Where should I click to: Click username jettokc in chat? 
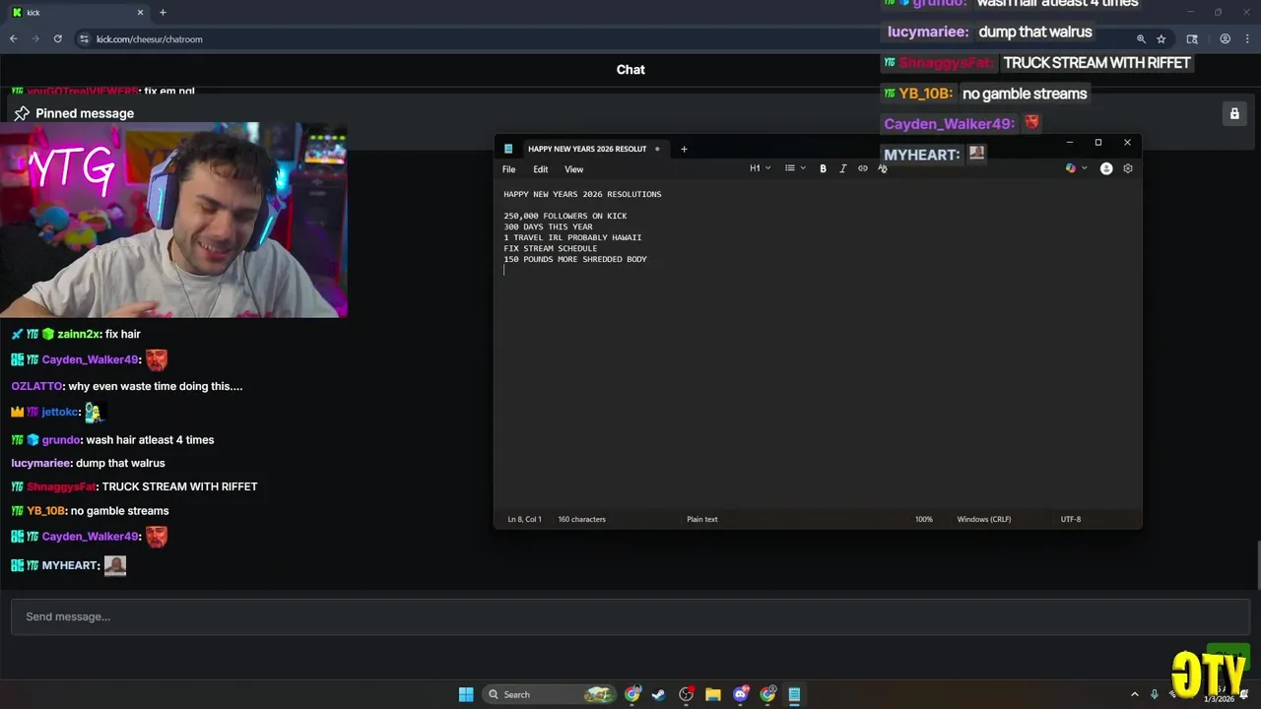tap(59, 413)
